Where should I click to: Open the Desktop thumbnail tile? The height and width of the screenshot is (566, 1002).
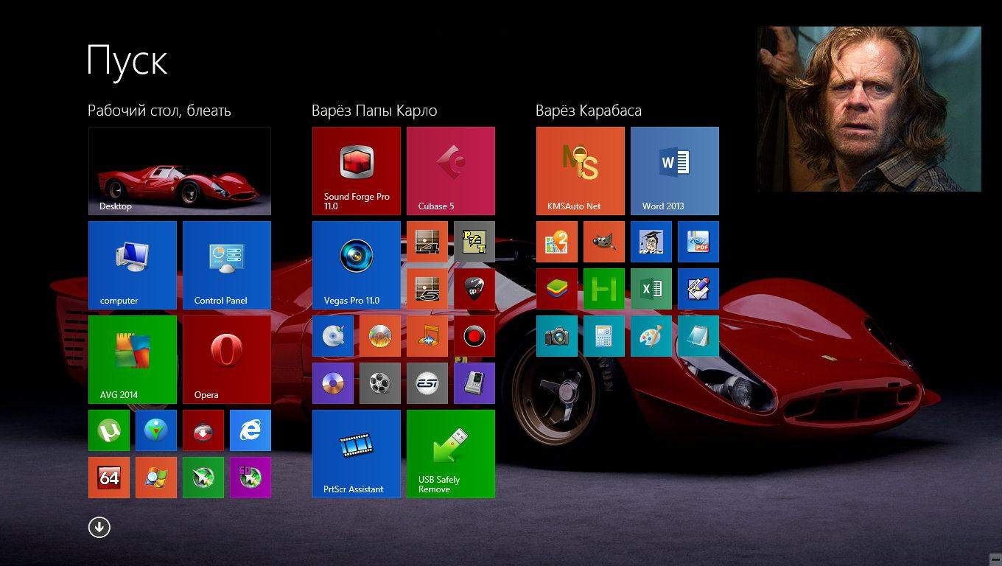click(180, 171)
